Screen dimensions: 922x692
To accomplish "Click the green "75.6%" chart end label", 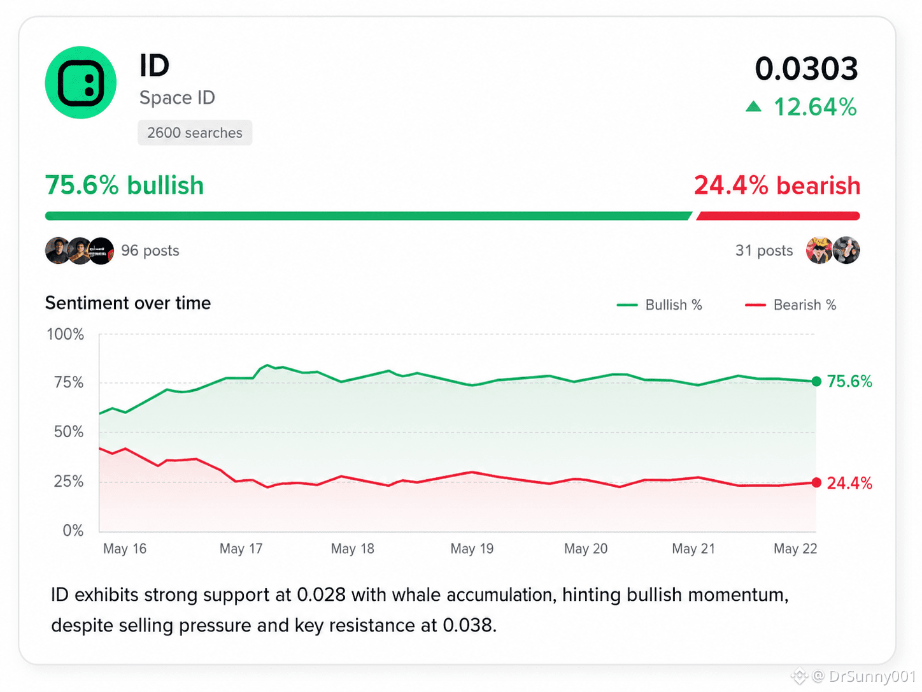I will click(849, 382).
